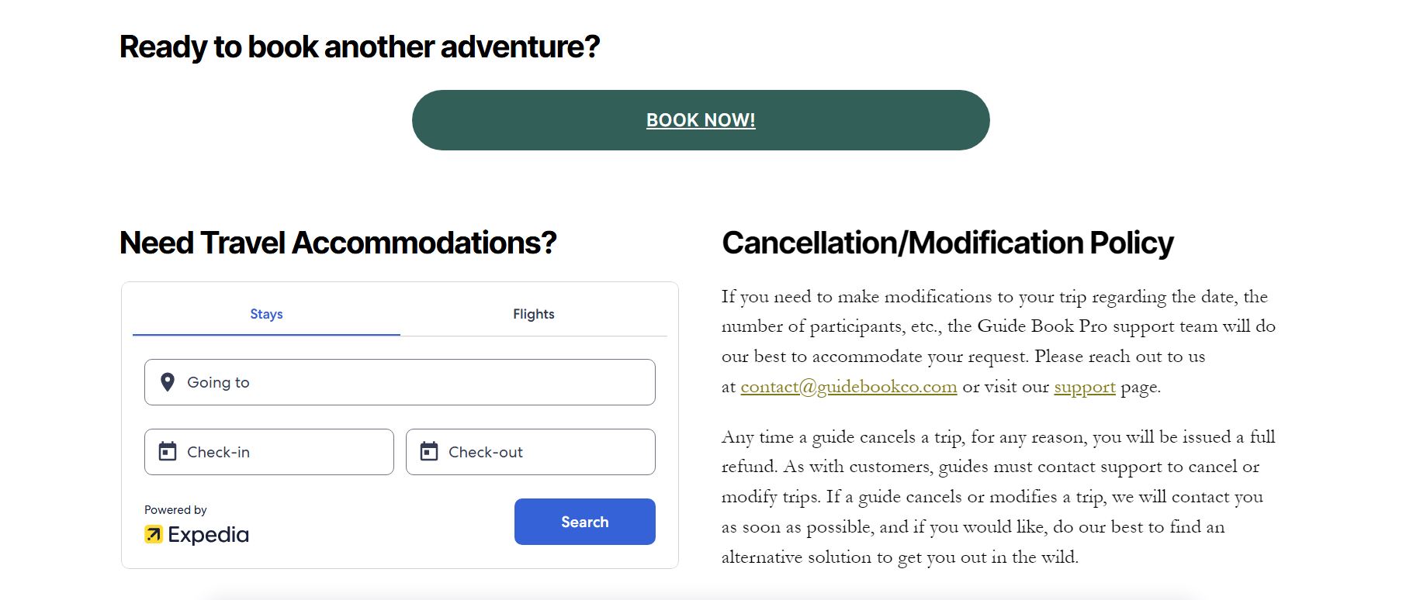The width and height of the screenshot is (1420, 600).
Task: Click the 'Powered by' label
Action: coord(175,510)
